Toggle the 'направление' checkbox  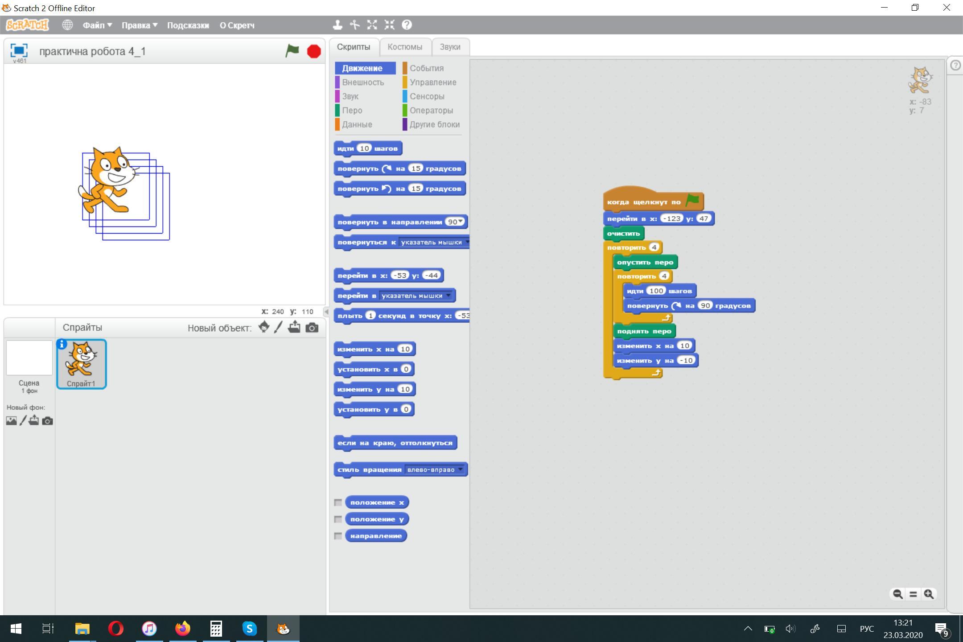click(x=338, y=536)
